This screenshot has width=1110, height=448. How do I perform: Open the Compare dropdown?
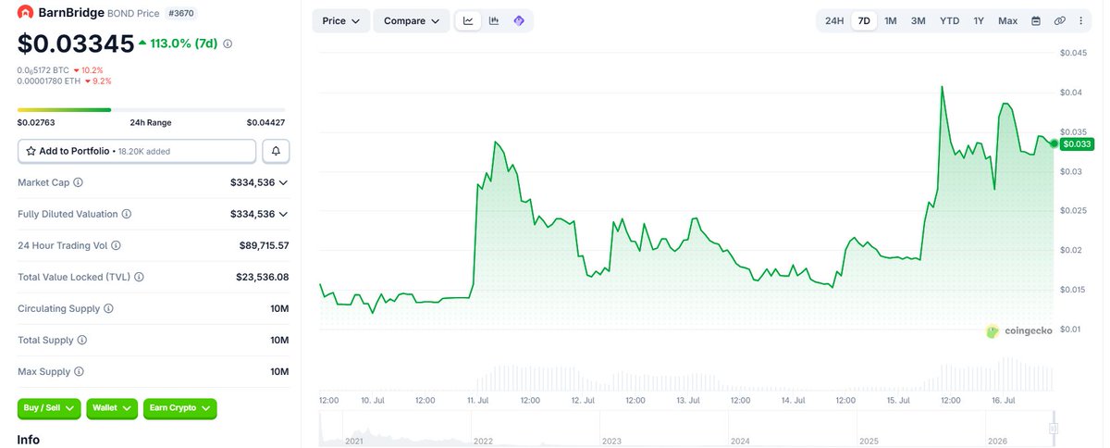[412, 20]
